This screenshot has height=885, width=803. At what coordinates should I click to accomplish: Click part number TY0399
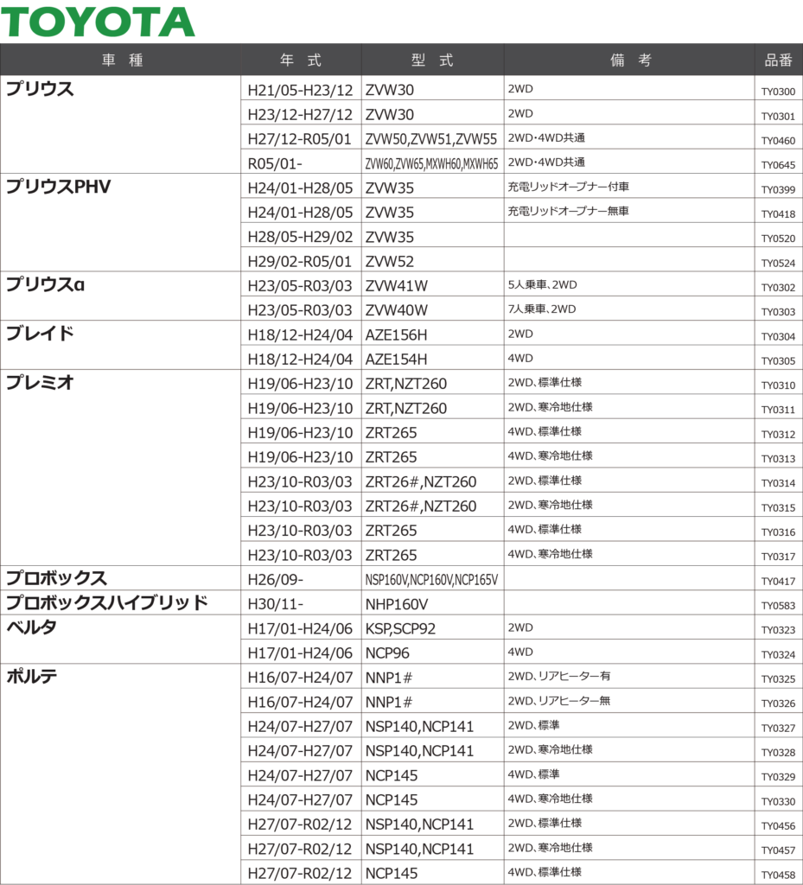778,189
